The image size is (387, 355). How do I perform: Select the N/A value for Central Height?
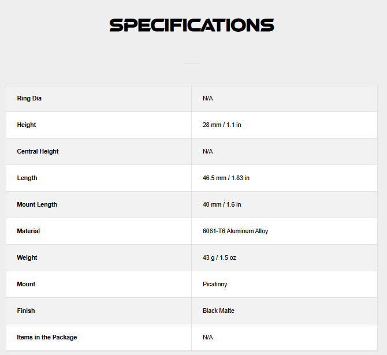[x=208, y=152]
